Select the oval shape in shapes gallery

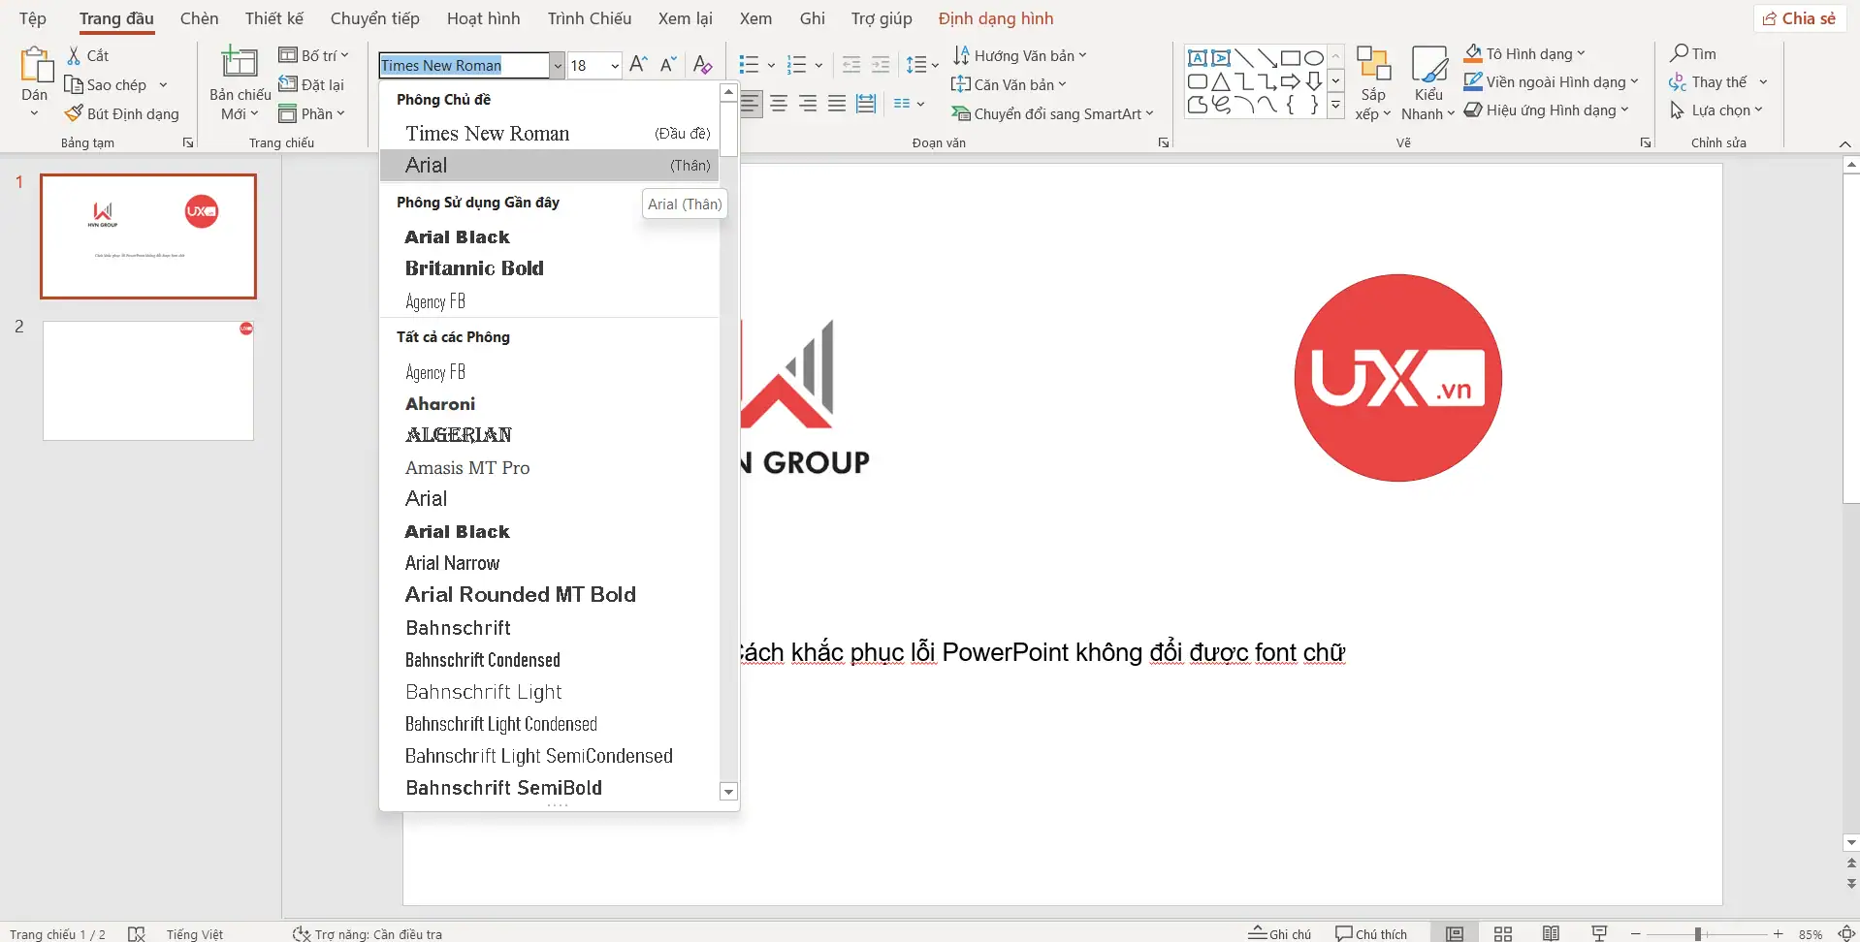pyautogui.click(x=1313, y=58)
